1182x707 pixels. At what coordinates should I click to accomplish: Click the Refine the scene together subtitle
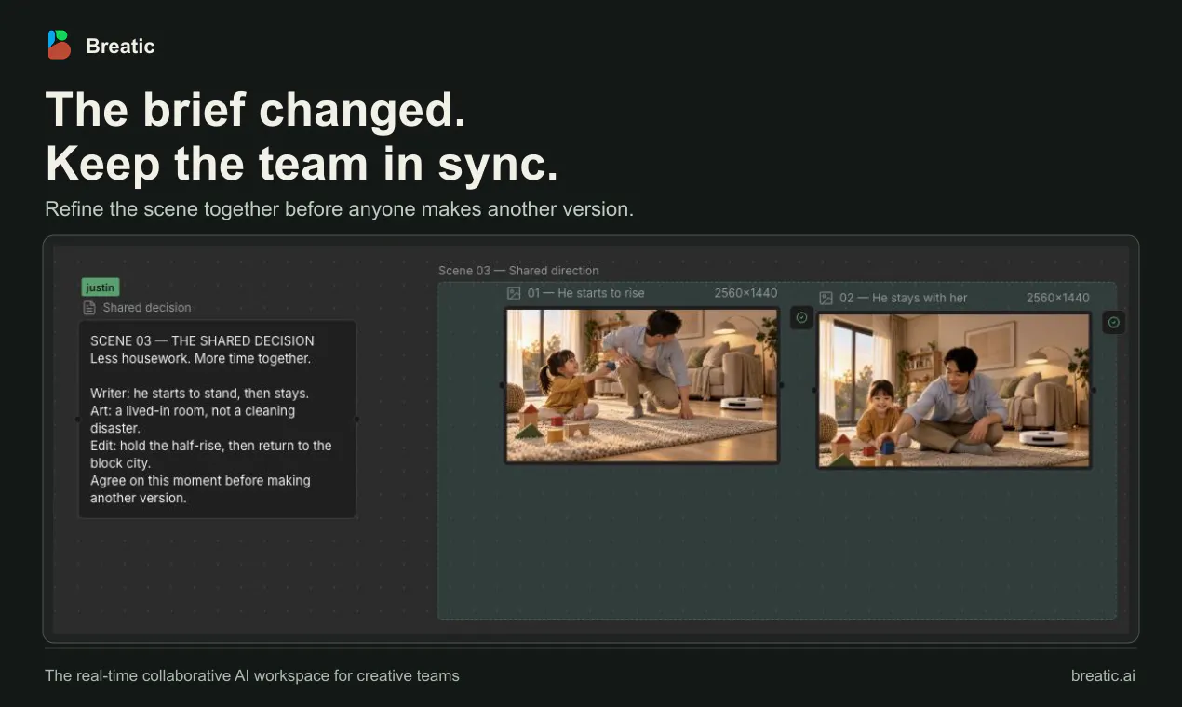coord(339,209)
